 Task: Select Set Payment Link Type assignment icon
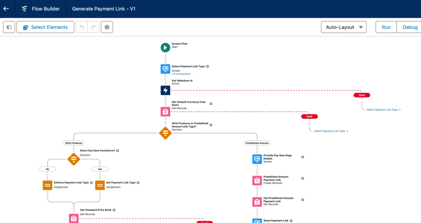point(100,185)
